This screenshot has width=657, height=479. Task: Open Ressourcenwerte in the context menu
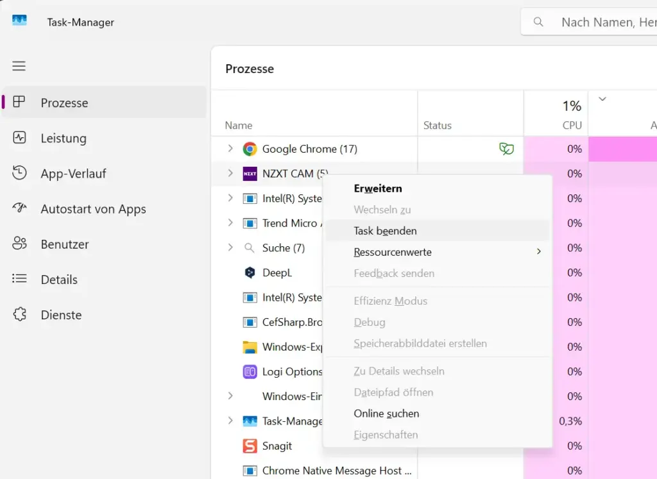pyautogui.click(x=437, y=252)
